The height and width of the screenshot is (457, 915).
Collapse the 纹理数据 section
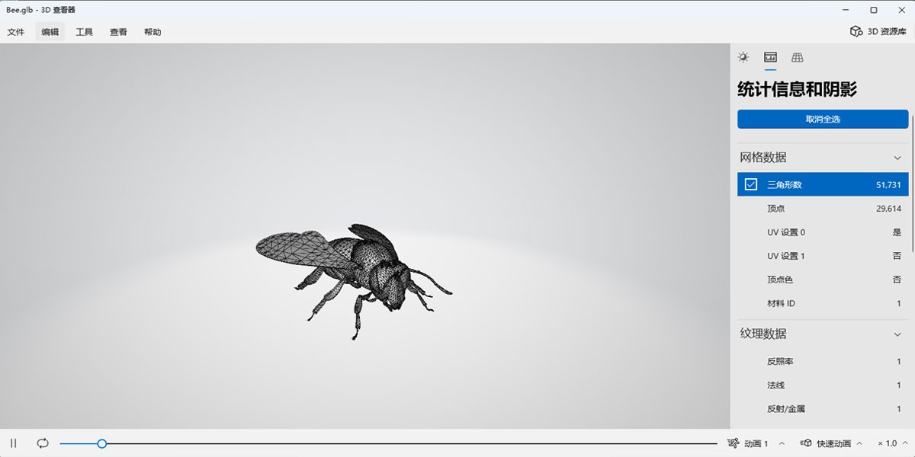click(897, 334)
